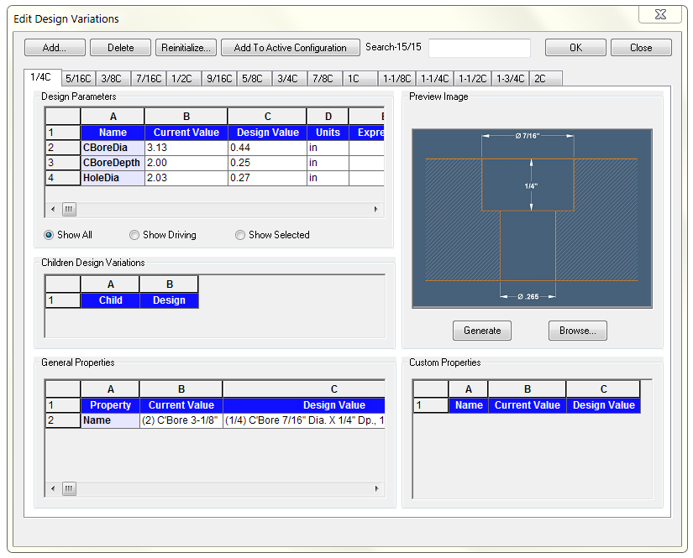Click the Browse... button
This screenshot has width=693, height=558.
point(577,331)
